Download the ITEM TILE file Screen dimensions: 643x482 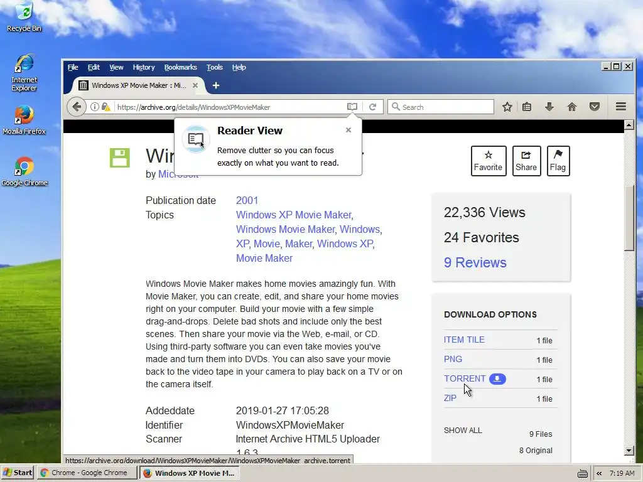click(x=464, y=340)
